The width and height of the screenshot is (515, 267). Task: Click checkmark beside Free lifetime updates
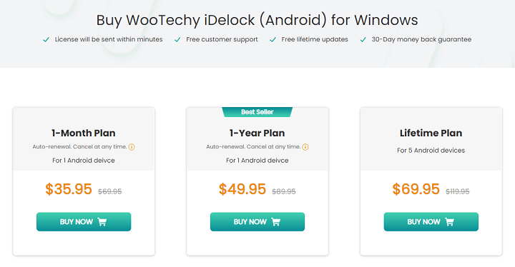pos(273,40)
